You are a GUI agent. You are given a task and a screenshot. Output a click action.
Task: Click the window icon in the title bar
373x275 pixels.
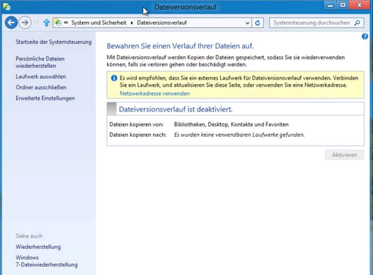tap(6, 6)
